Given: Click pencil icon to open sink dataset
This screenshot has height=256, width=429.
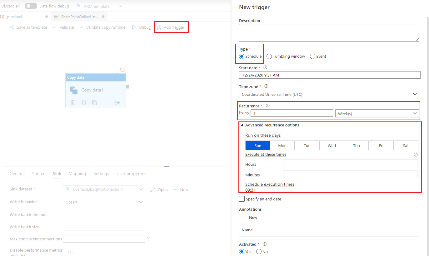Looking at the screenshot, I should pyautogui.click(x=153, y=190).
